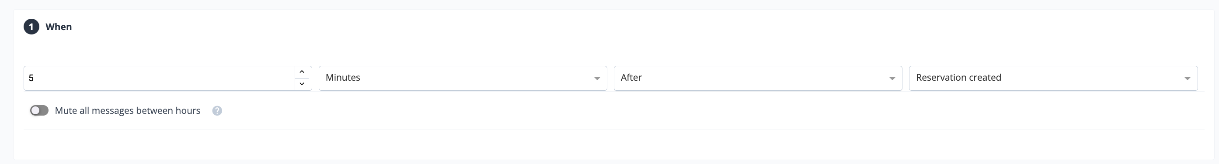Viewport: 1219px width, 164px height.
Task: Click the help question mark icon
Action: [x=217, y=111]
